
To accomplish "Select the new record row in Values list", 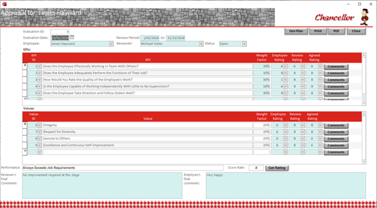I will pyautogui.click(x=25, y=152).
